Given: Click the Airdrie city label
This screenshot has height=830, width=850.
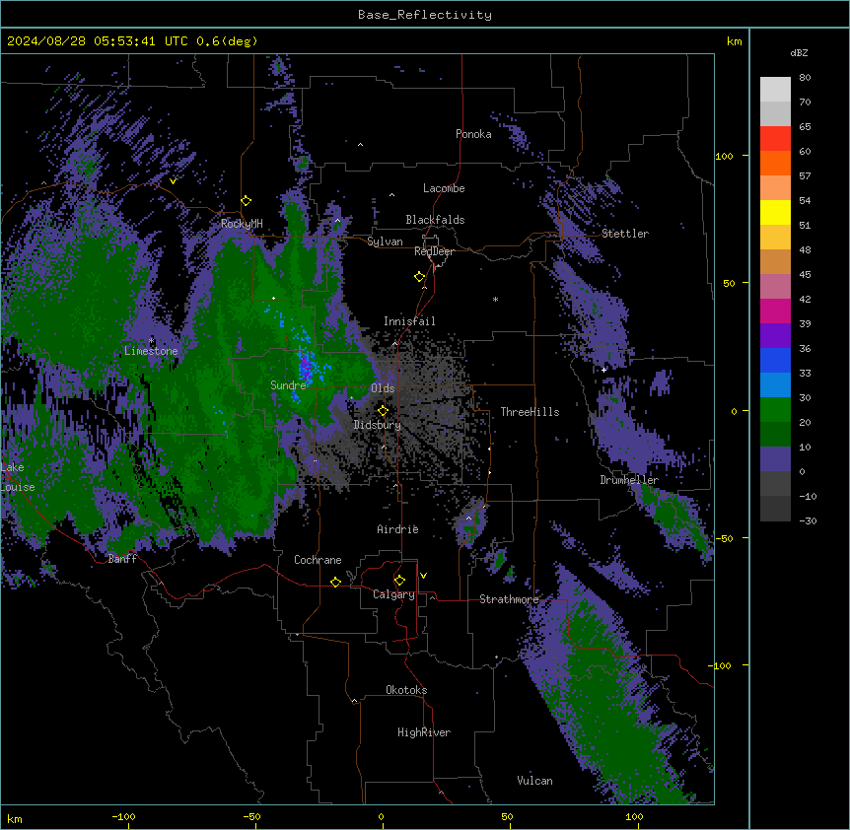Looking at the screenshot, I should point(397,529).
